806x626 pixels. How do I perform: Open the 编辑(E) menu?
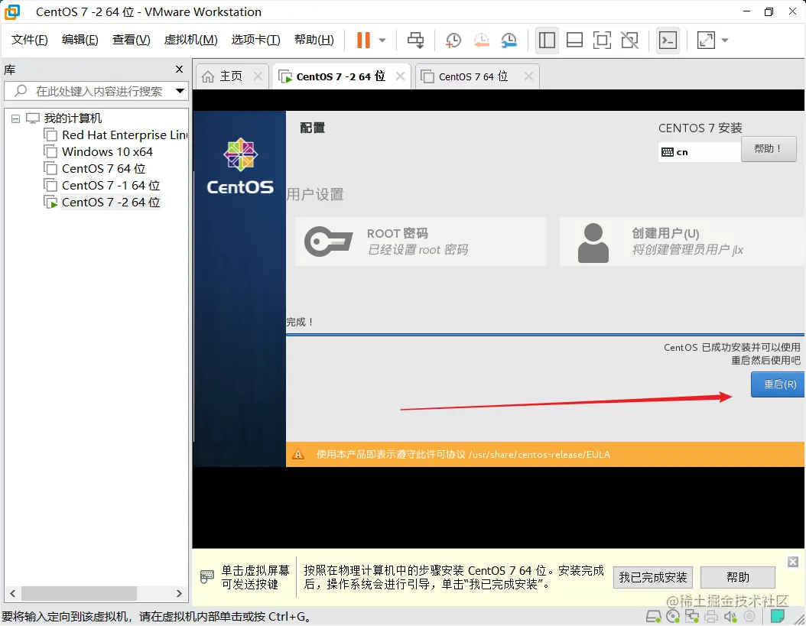[x=80, y=40]
